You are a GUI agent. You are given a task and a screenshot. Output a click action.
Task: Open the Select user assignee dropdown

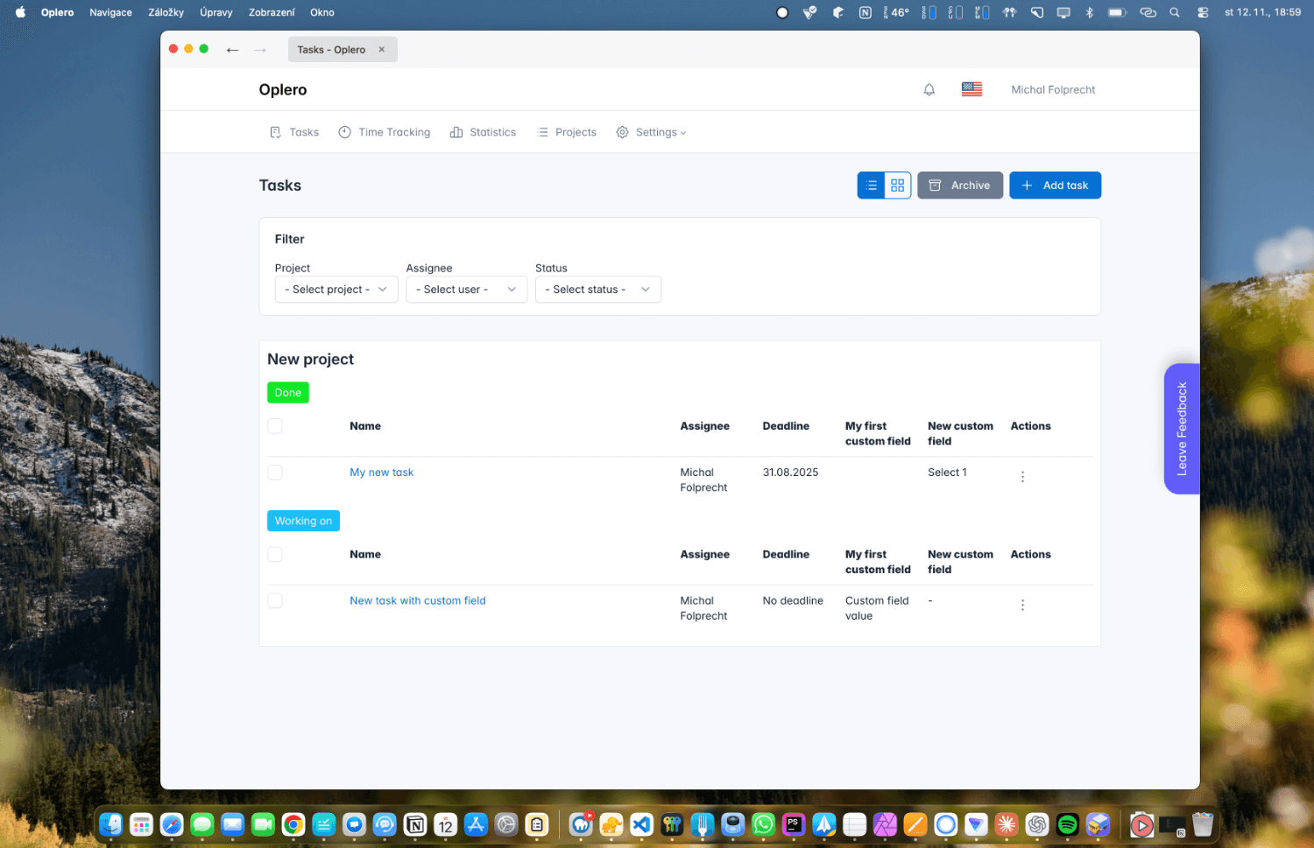tap(466, 290)
